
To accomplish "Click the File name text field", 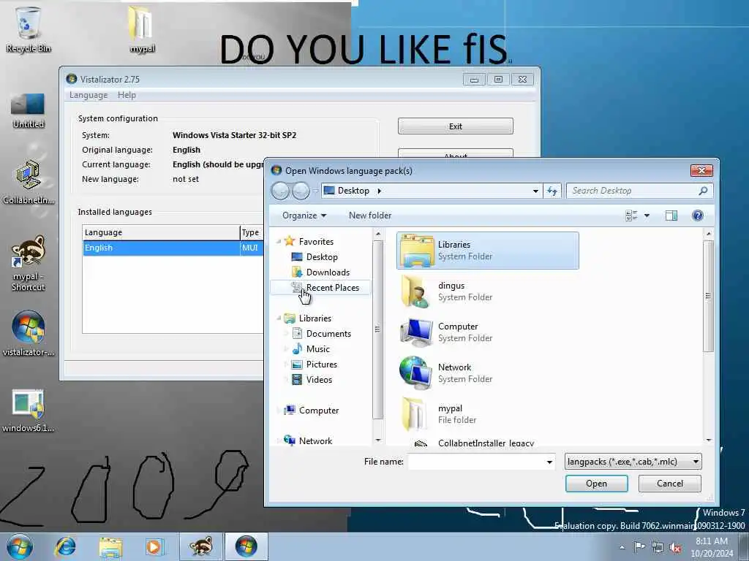I will pyautogui.click(x=476, y=462).
